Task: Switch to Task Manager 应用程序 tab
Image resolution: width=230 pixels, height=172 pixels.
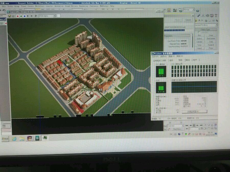Action: (x=157, y=61)
